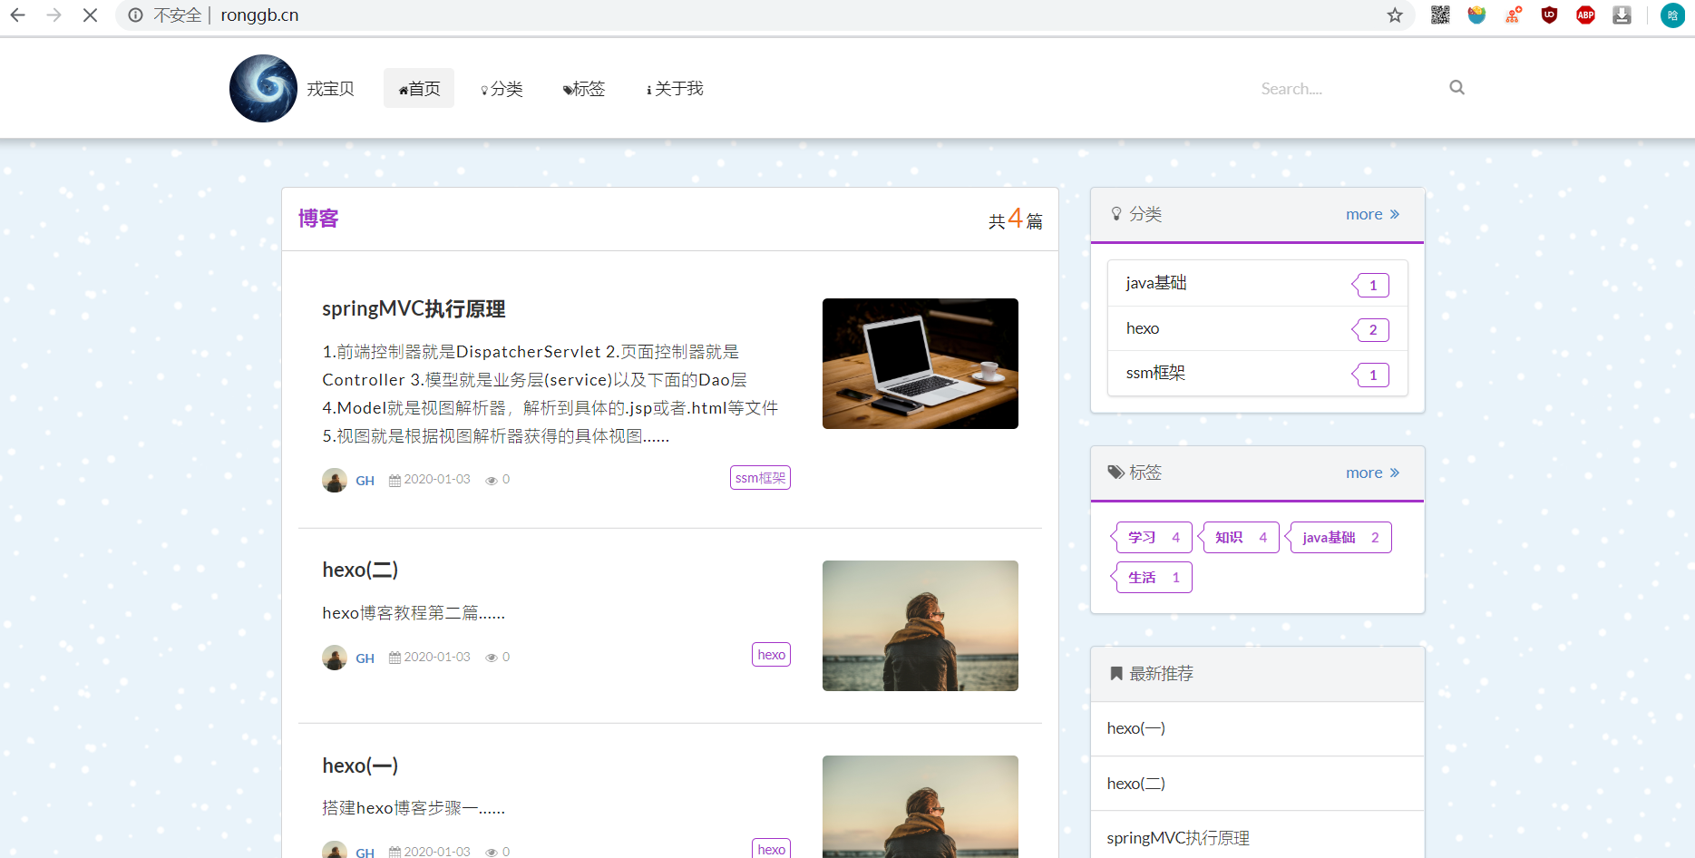Switch to the 分类 navigation menu item
The width and height of the screenshot is (1695, 858).
[x=502, y=88]
